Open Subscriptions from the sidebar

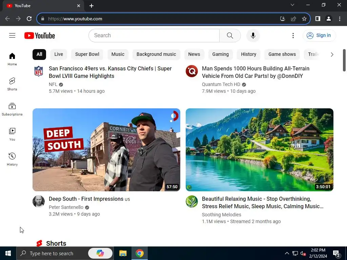[x=12, y=109]
